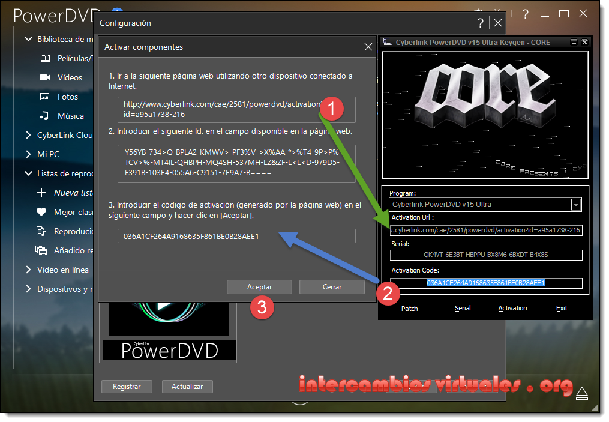
Task: Click the Películas film strip icon
Action: click(x=45, y=58)
